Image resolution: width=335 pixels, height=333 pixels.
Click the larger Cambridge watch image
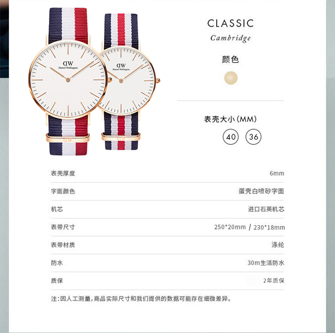pyautogui.click(x=68, y=81)
